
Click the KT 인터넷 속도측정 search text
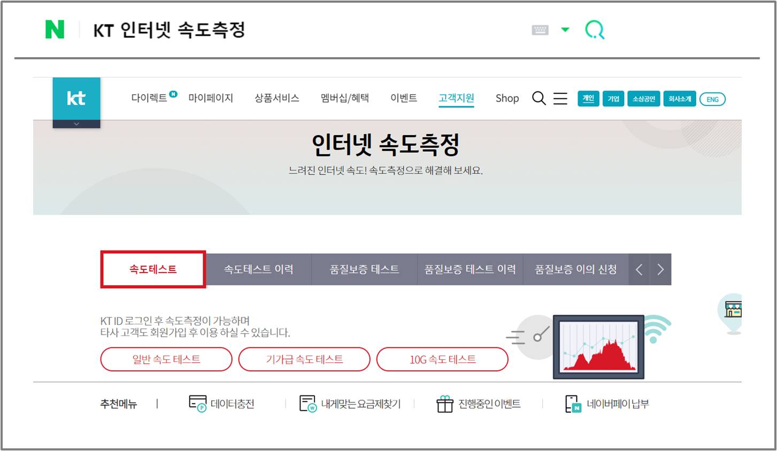[x=169, y=30]
